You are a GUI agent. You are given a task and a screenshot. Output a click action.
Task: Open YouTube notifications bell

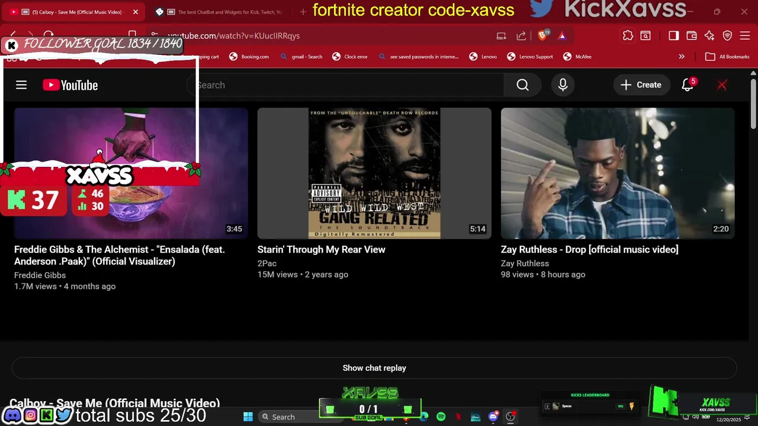688,85
